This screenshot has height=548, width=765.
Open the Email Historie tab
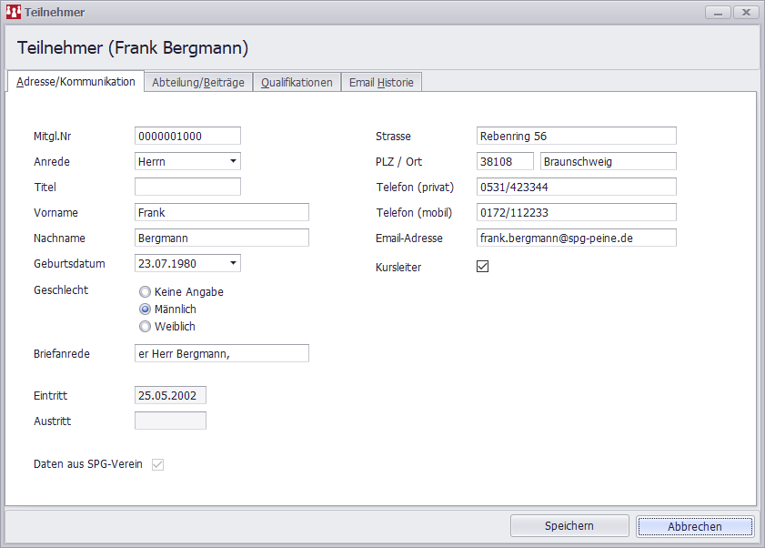pyautogui.click(x=381, y=83)
